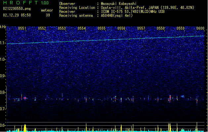208x132 pixels.
Task: Click the 0552 time marker
Action: tap(42, 28)
